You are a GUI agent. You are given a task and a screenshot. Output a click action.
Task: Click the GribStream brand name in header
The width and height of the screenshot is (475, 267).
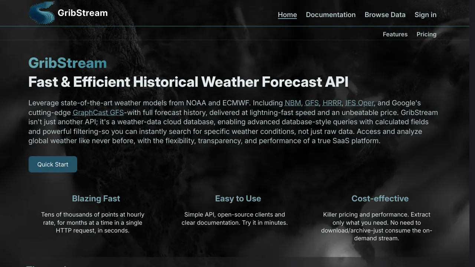83,13
